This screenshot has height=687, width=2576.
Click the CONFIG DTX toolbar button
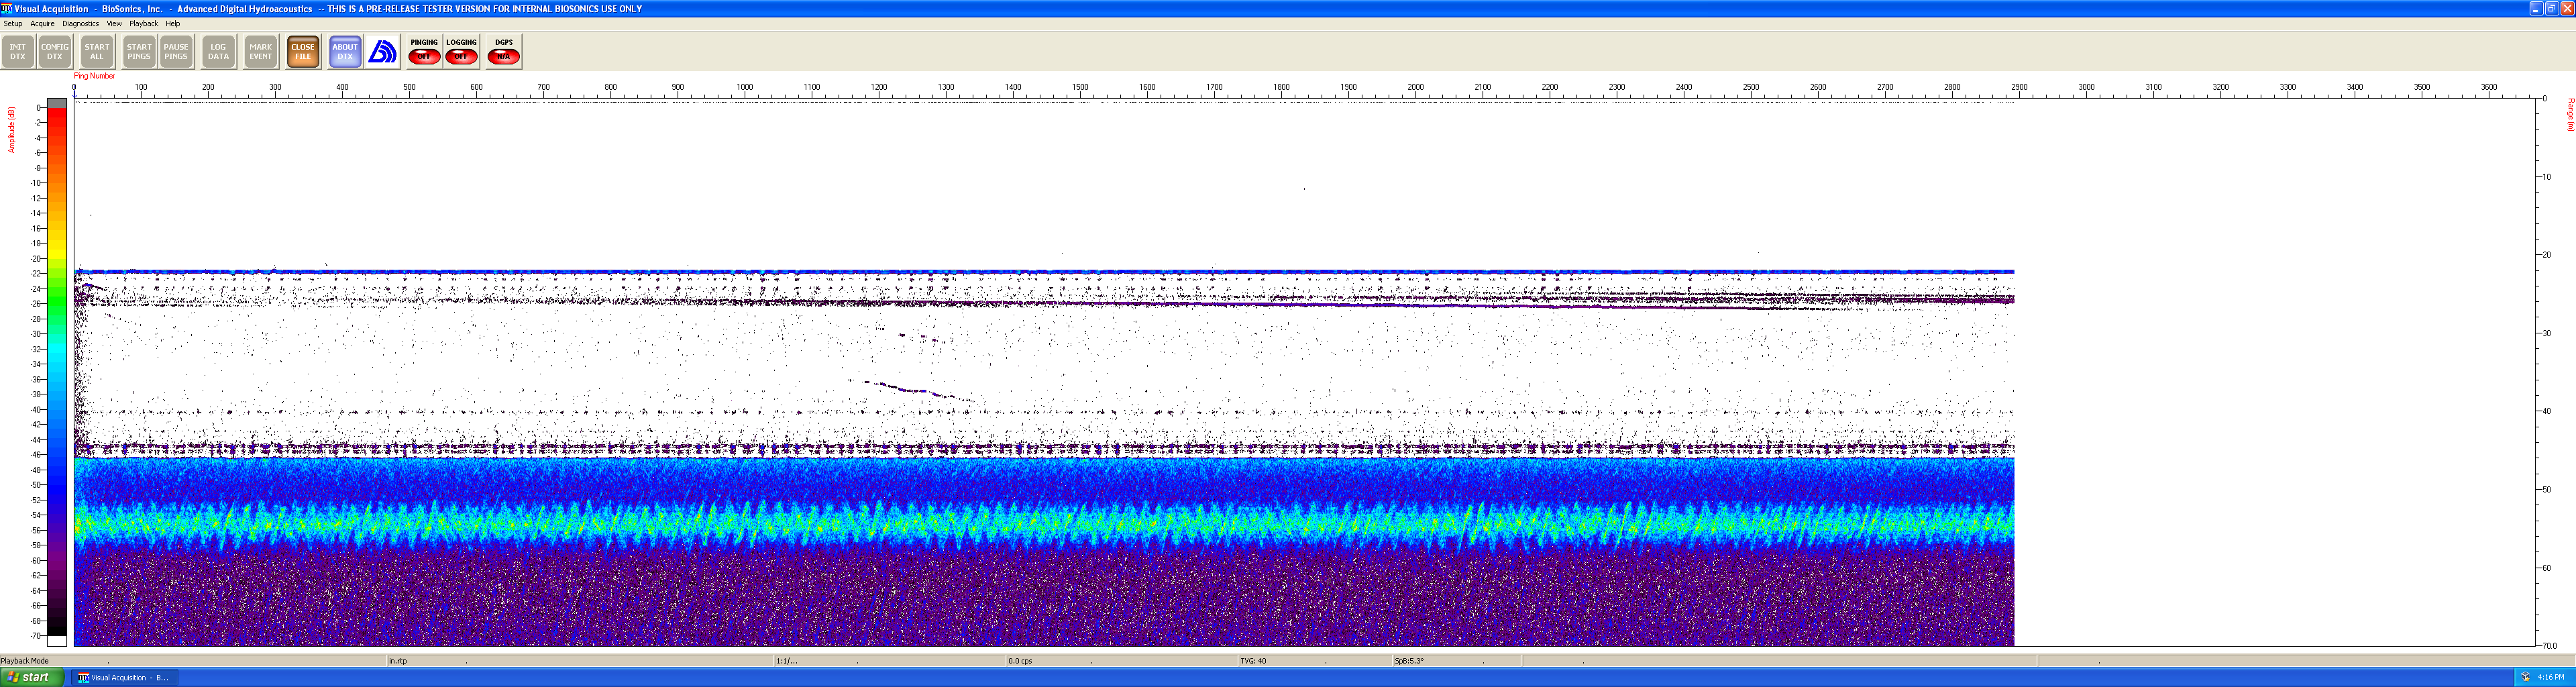[x=55, y=52]
